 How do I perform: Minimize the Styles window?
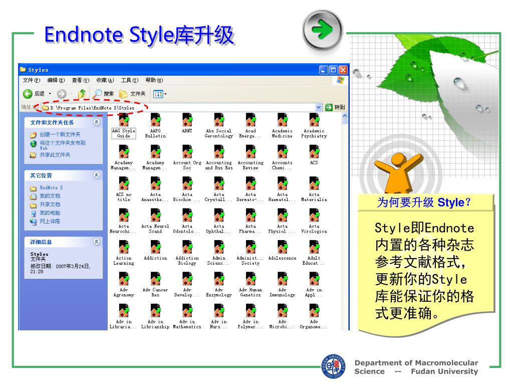pyautogui.click(x=323, y=70)
